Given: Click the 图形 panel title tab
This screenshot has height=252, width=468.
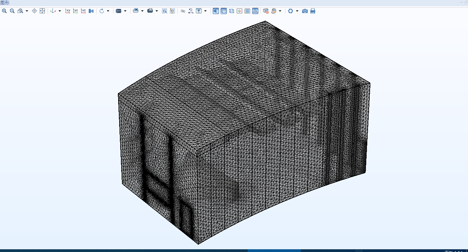Looking at the screenshot, I should [5, 3].
